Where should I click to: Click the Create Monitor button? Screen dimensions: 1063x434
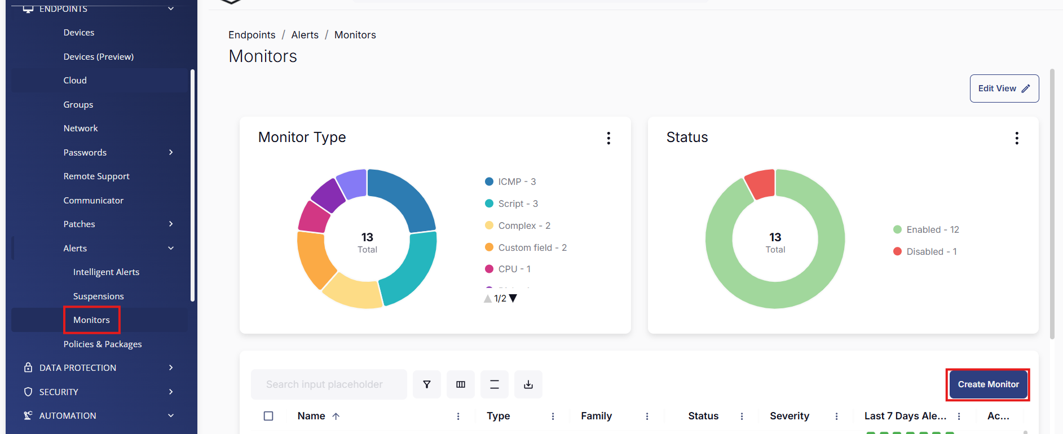pos(988,384)
